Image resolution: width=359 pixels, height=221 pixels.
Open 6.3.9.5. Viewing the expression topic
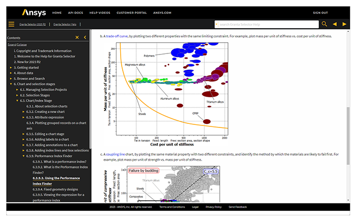[58, 197]
